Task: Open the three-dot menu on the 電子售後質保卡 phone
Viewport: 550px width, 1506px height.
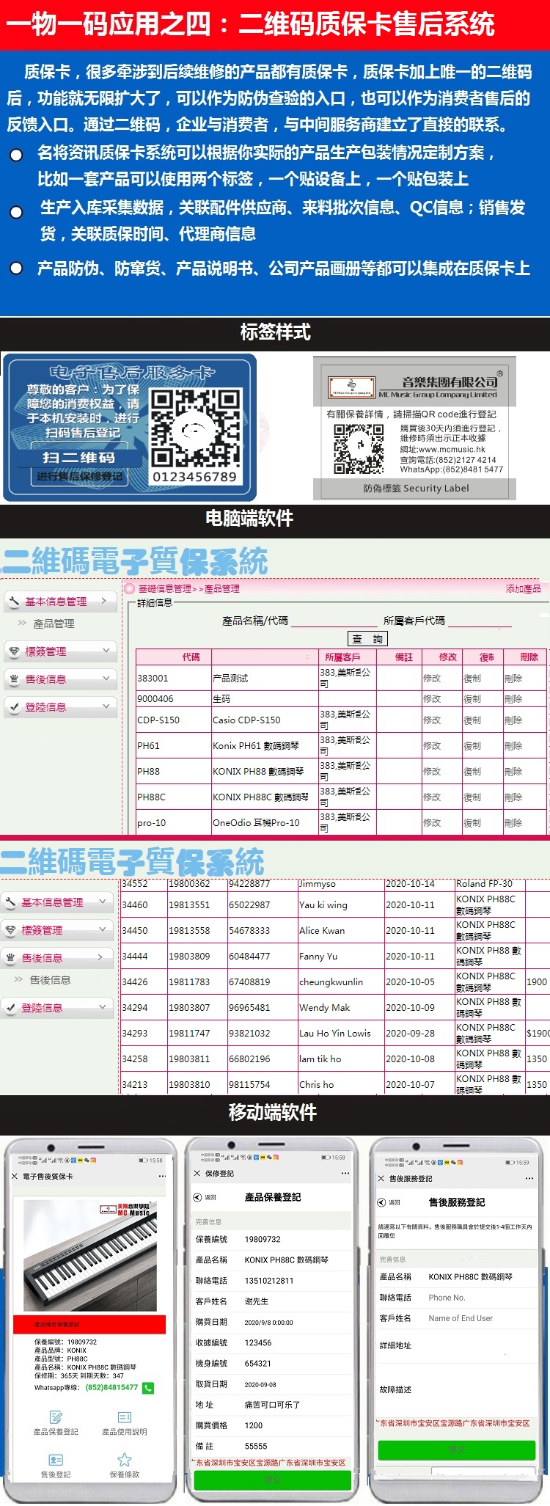Action: tap(162, 1176)
